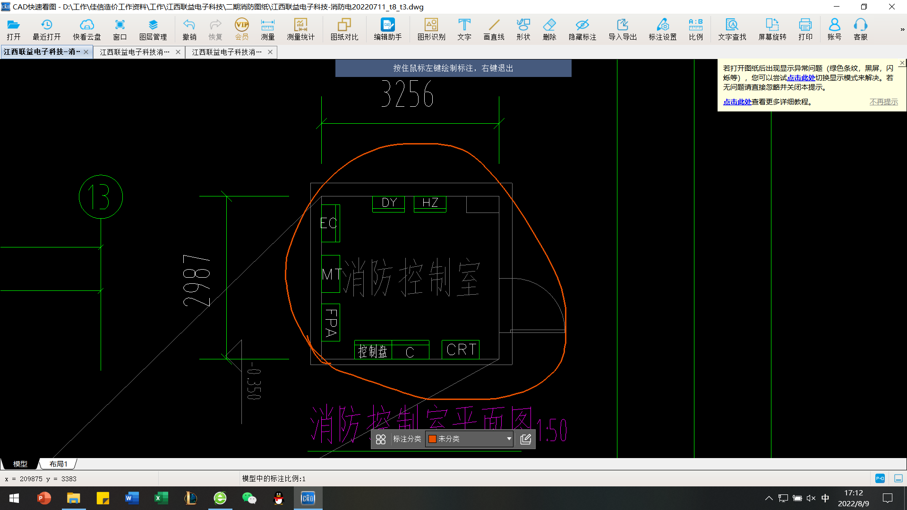
Task: Open Word from taskbar
Action: click(x=132, y=498)
